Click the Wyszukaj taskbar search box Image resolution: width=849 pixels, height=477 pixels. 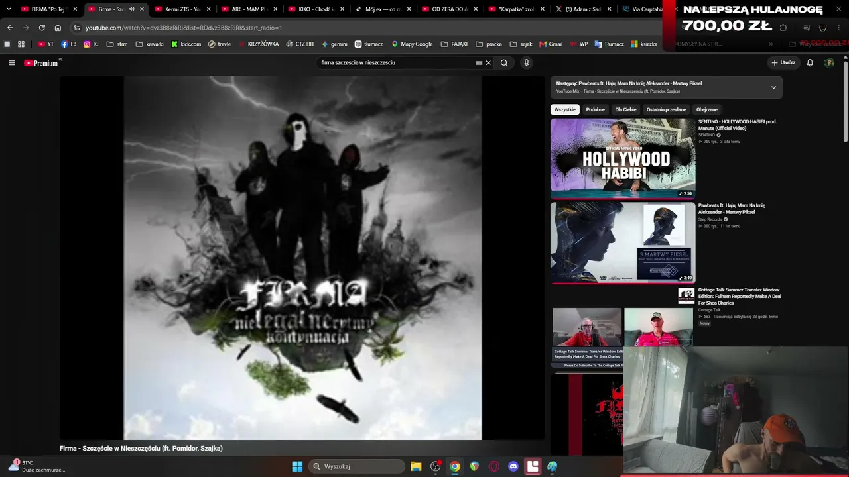(x=357, y=466)
